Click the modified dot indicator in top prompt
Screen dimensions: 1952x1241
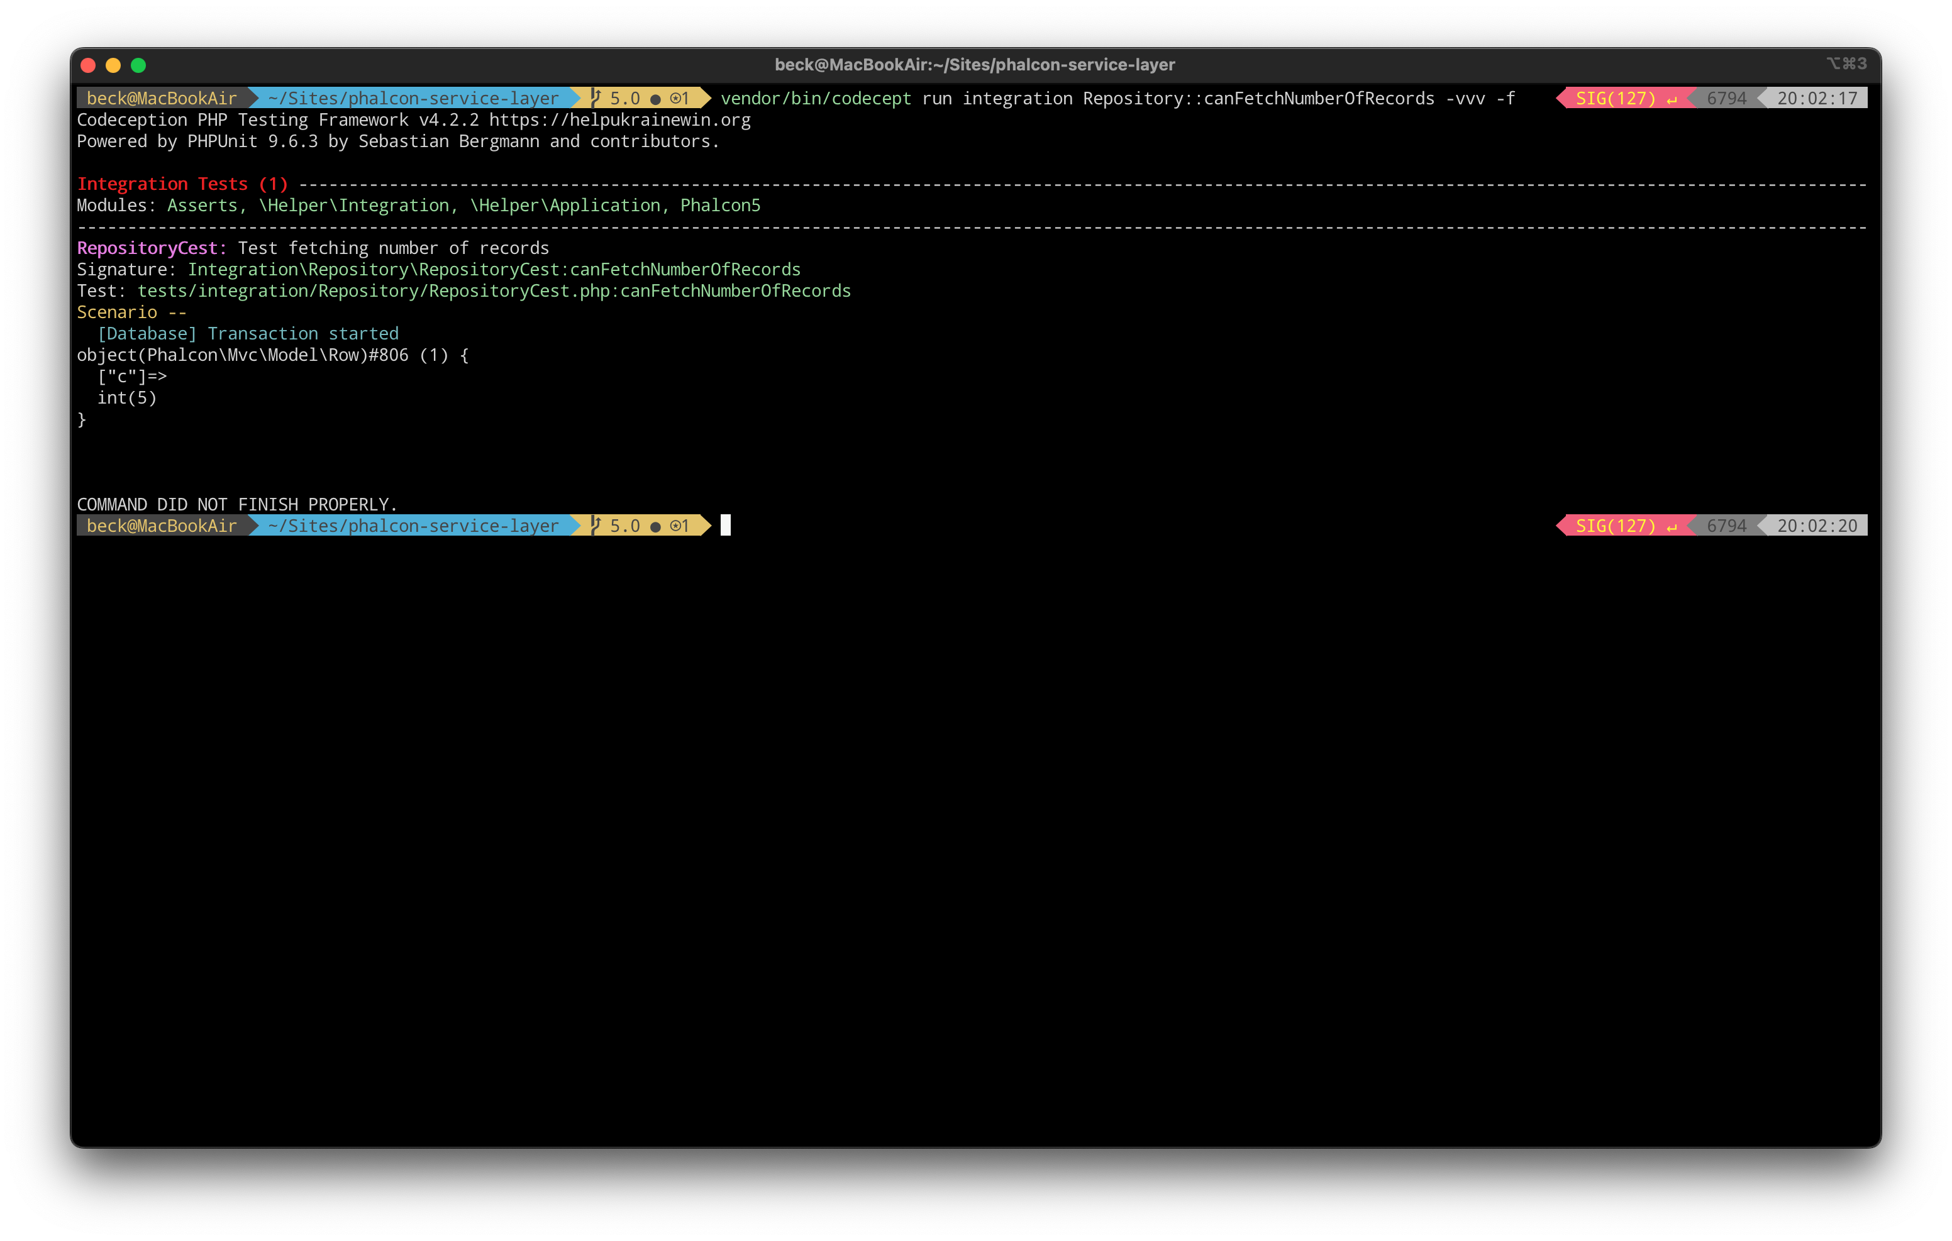coord(655,99)
